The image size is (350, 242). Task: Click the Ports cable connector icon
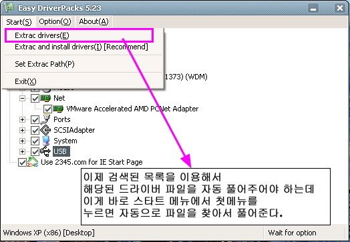tap(45, 119)
